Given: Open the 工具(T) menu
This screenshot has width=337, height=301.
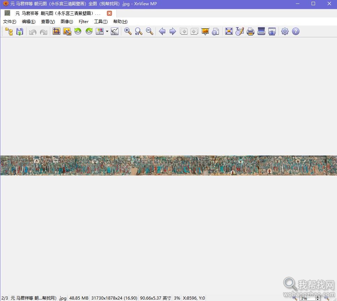Looking at the screenshot, I should click(101, 22).
